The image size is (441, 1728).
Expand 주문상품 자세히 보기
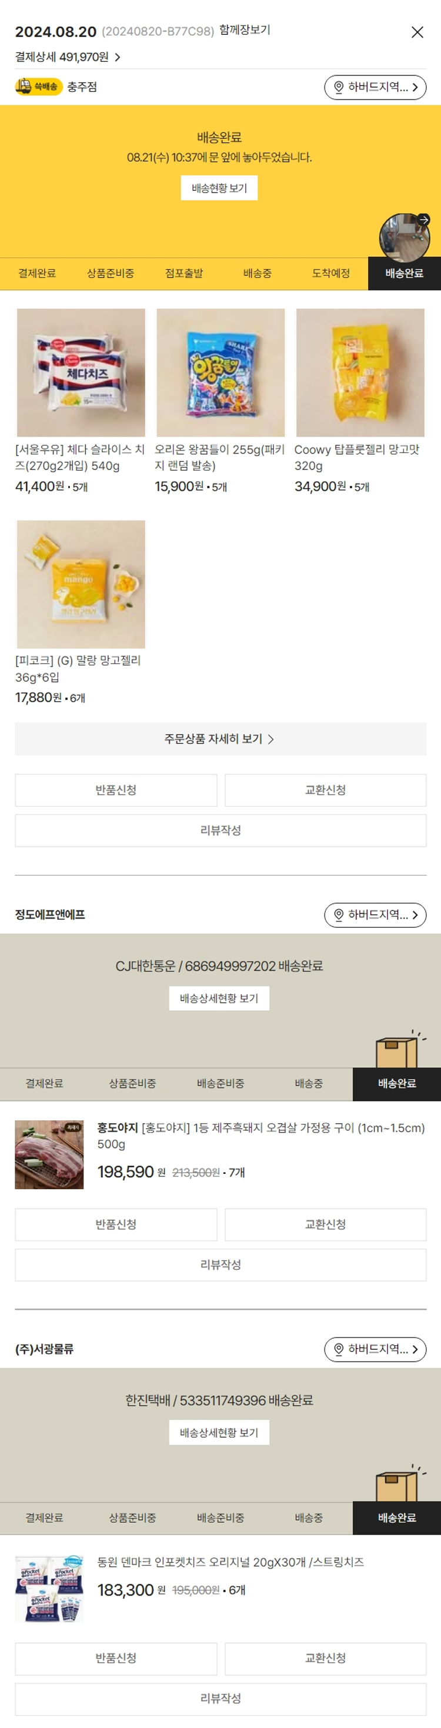point(220,739)
